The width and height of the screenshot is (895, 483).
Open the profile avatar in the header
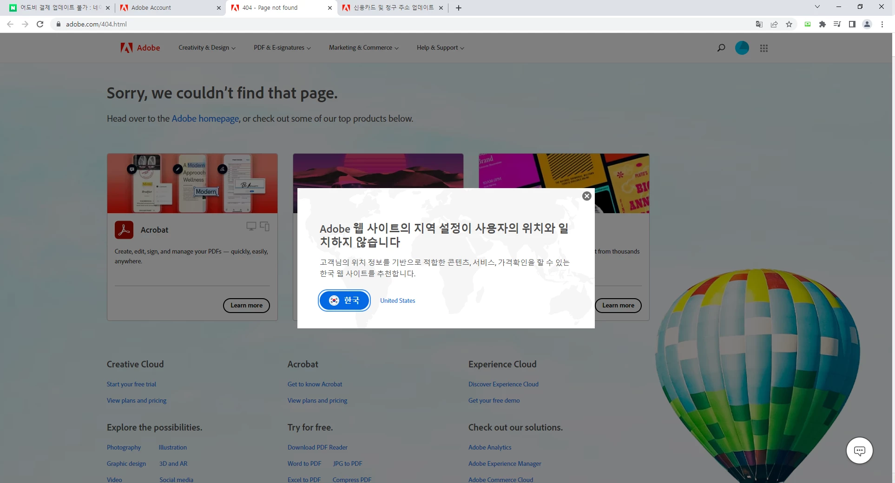click(742, 48)
